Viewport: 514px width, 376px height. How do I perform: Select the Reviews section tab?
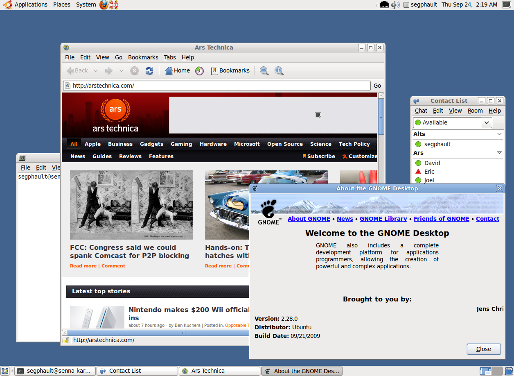click(130, 156)
